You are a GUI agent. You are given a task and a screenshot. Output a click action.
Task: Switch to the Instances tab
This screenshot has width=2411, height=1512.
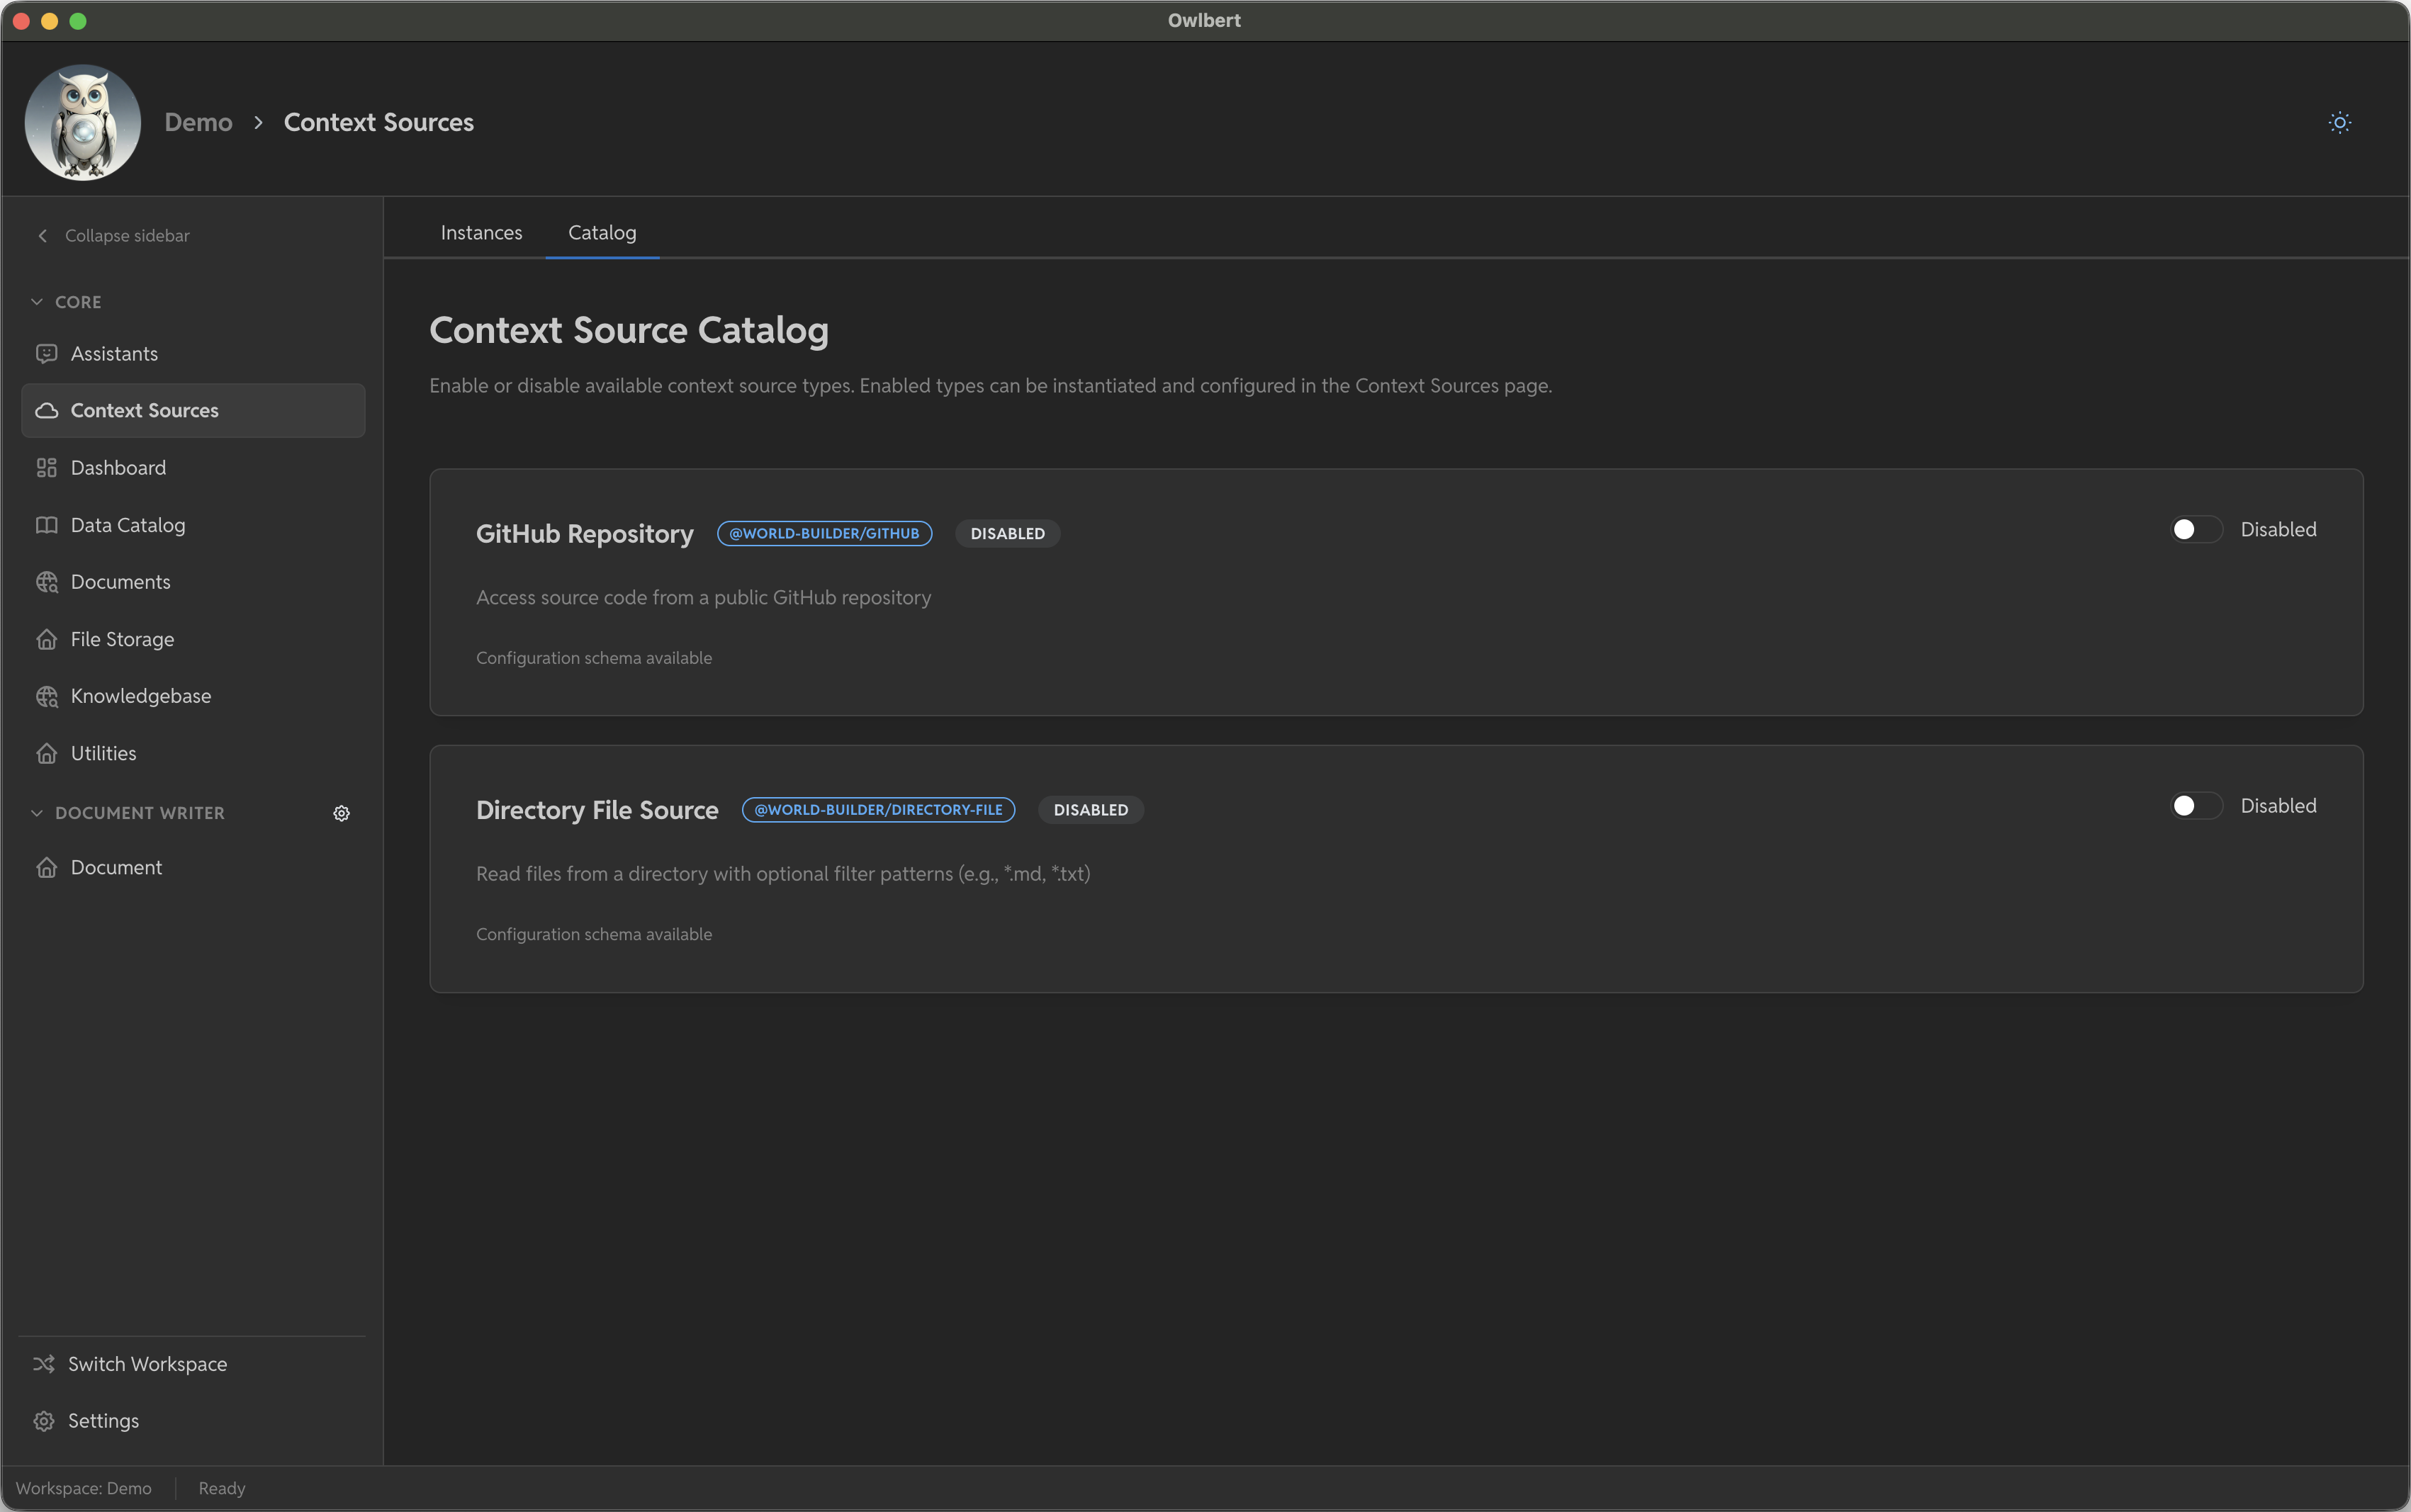click(481, 233)
